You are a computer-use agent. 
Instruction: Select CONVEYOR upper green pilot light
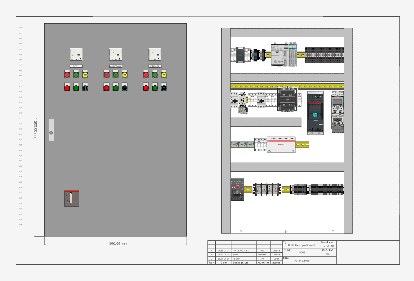pyautogui.click(x=116, y=74)
